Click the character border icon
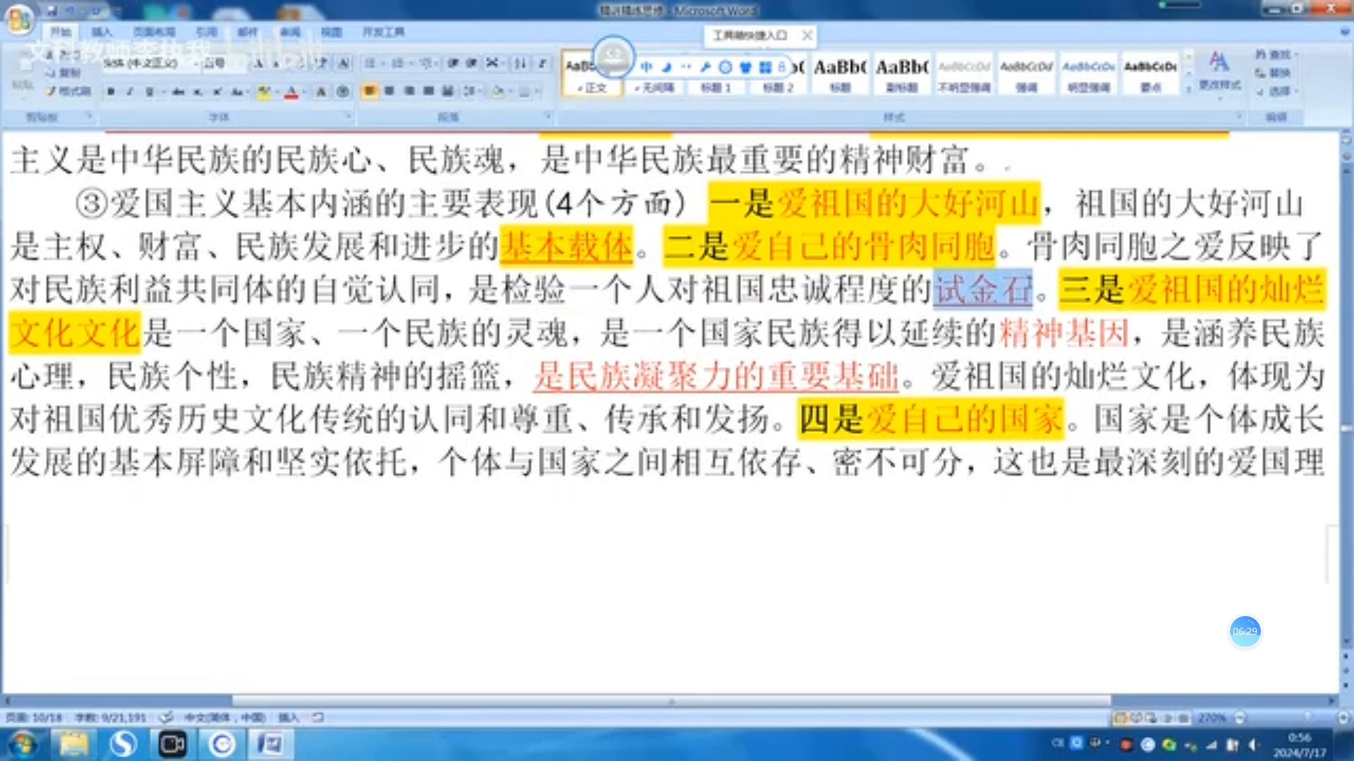Screen dimensions: 1354x761 (343, 63)
